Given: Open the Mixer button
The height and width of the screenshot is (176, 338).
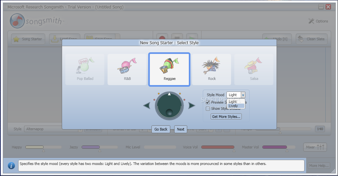Looking at the screenshot, I should point(315,147).
